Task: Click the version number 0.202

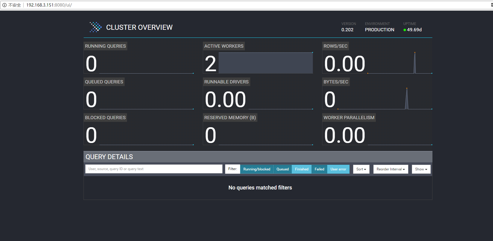Action: point(347,30)
